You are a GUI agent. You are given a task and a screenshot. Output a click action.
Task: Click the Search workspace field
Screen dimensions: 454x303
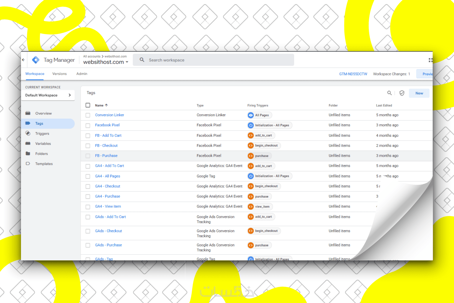tap(213, 60)
